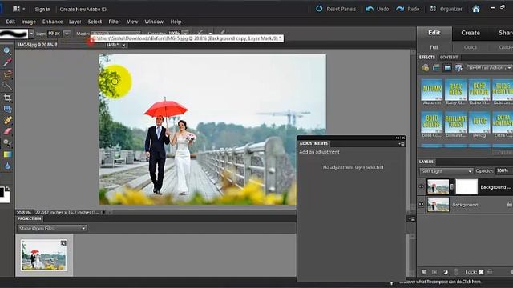Select the Spot Healing Brush bandage tool
The width and height of the screenshot is (513, 288).
coord(7,120)
